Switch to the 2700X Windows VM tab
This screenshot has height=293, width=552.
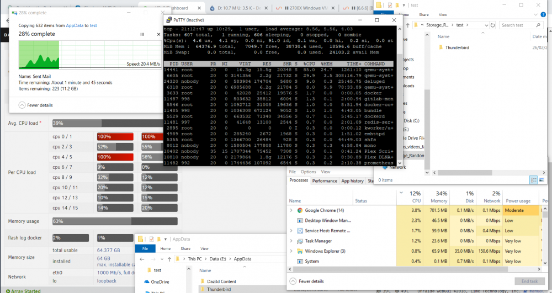(305, 8)
